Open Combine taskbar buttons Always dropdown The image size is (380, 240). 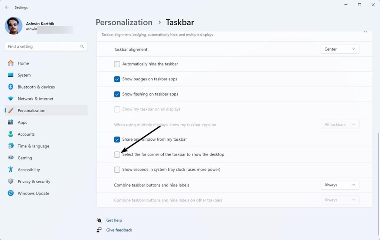(340, 185)
